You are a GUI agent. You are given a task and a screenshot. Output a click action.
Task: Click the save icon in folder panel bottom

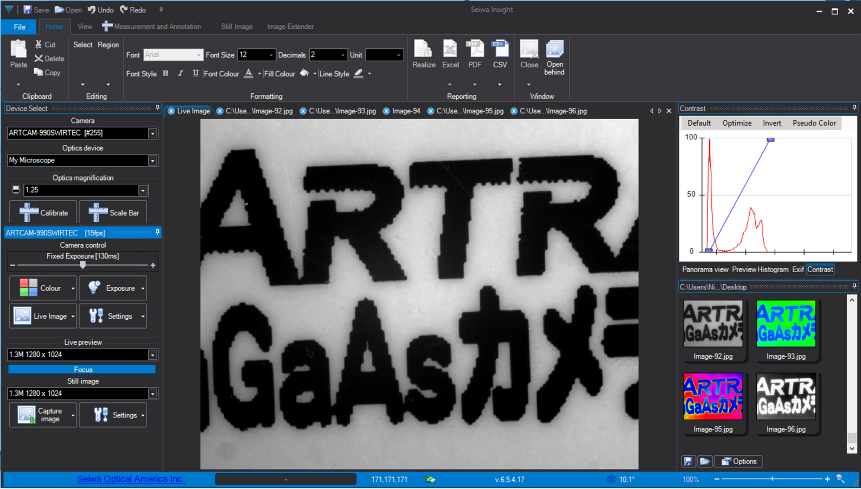click(x=688, y=461)
